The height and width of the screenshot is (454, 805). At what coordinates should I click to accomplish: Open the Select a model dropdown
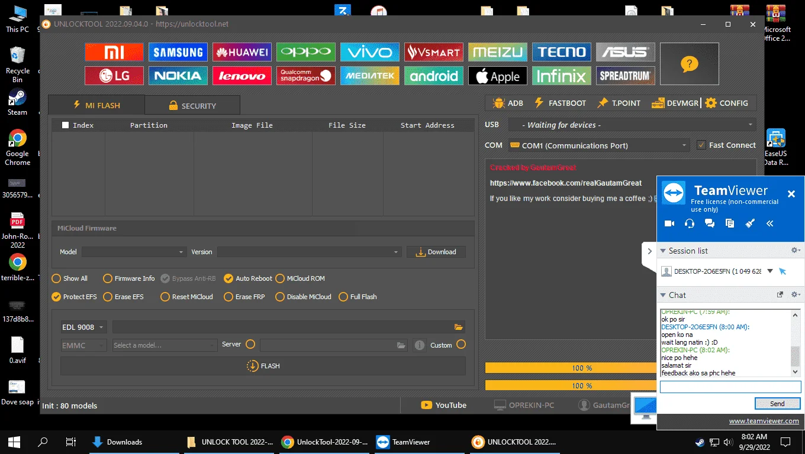tap(165, 345)
